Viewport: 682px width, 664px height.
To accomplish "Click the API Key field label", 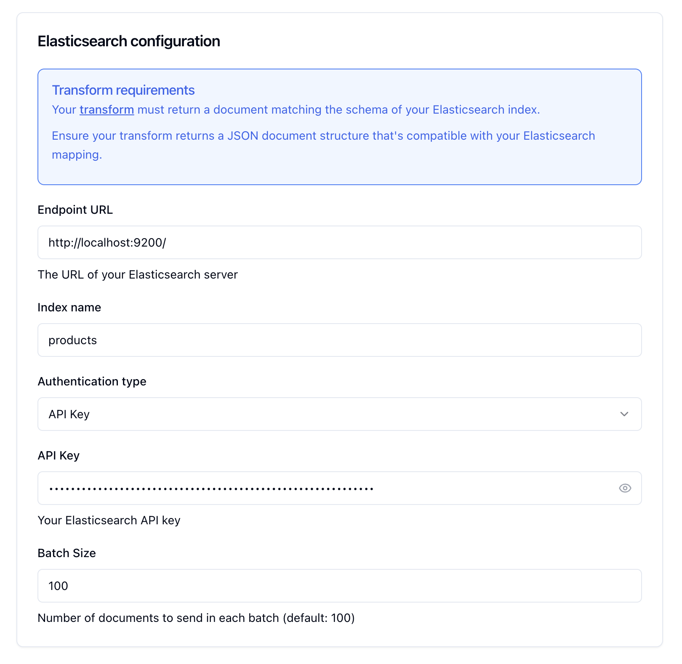I will click(59, 455).
